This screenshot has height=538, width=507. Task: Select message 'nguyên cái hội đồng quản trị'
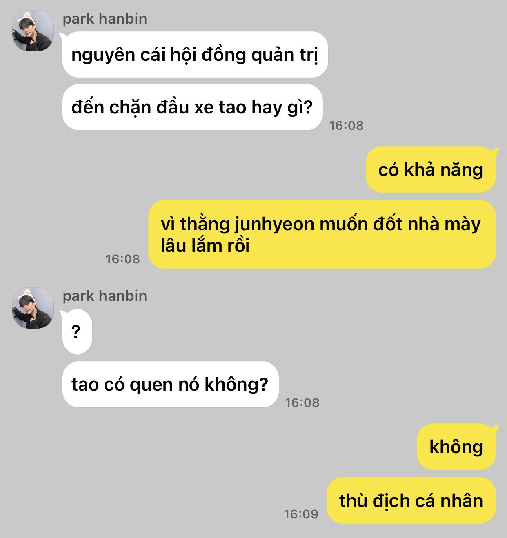(195, 55)
